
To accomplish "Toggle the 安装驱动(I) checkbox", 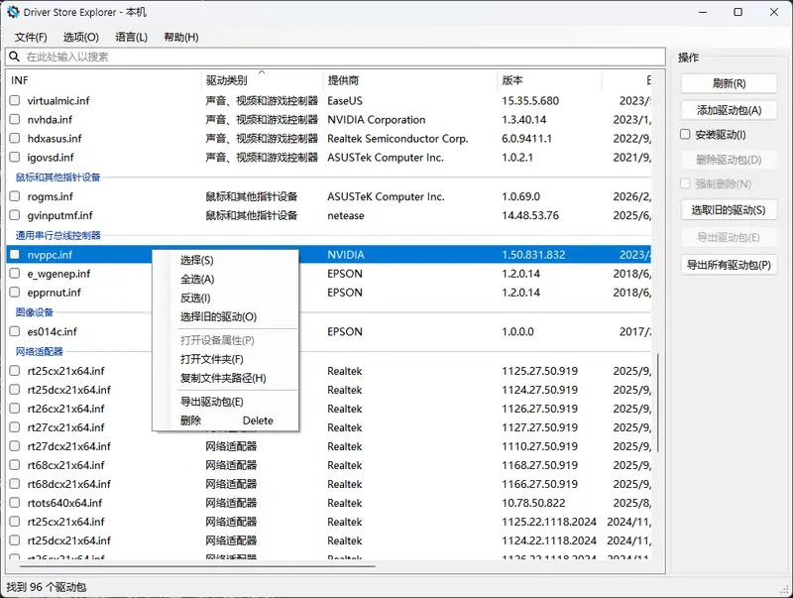I will tap(685, 134).
